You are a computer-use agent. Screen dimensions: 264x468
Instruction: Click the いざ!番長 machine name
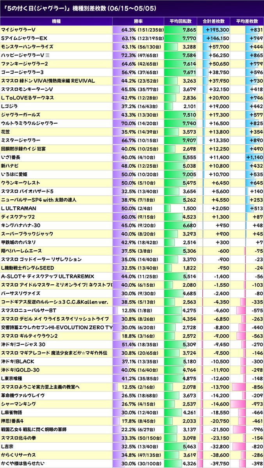pyautogui.click(x=11, y=158)
